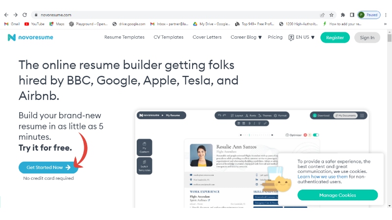Expand the Career Blog dropdown
Viewport: 392px width, 220px height.
click(x=246, y=37)
